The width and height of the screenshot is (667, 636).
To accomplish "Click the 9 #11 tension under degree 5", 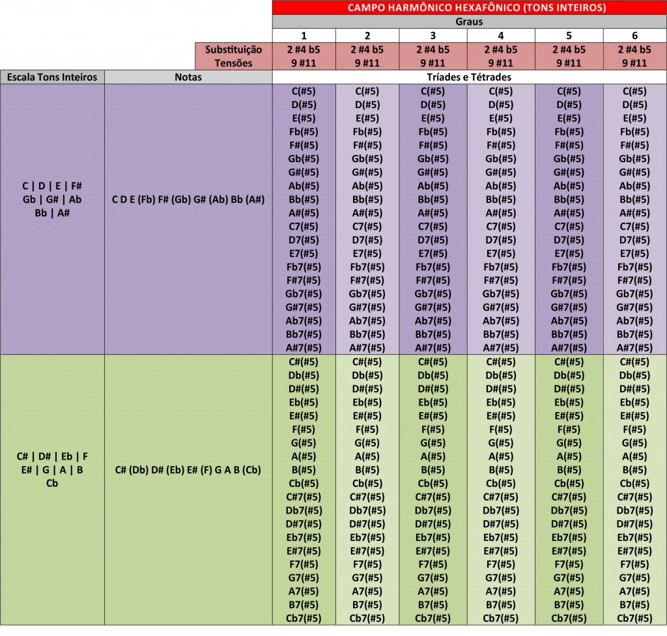I will [x=569, y=63].
